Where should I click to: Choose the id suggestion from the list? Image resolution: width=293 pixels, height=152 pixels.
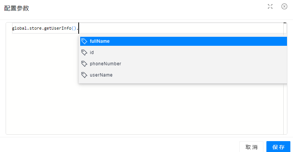pos(92,53)
